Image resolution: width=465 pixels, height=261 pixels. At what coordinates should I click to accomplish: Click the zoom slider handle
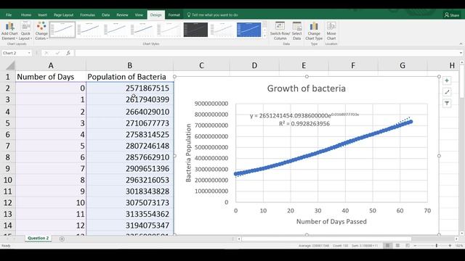(436, 246)
